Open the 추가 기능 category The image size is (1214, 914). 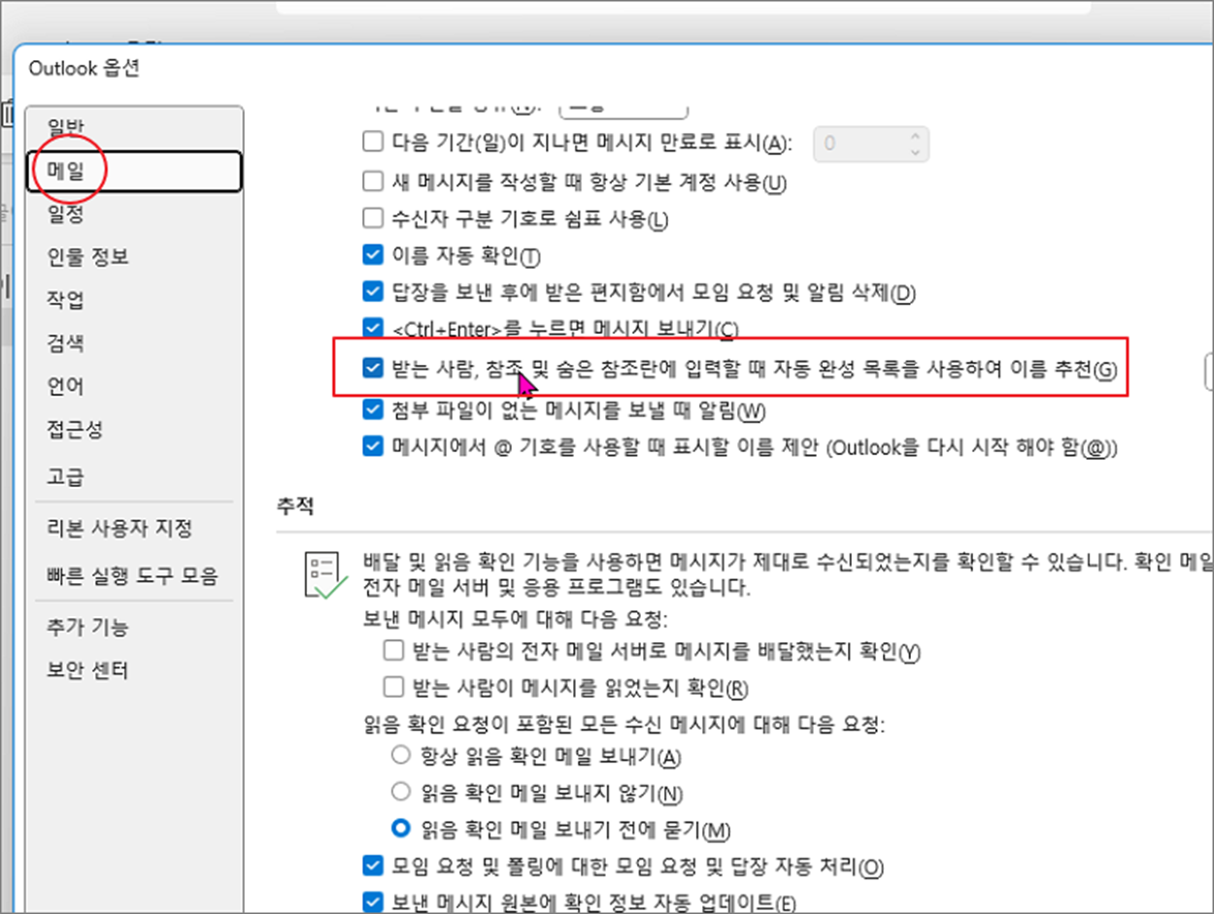pyautogui.click(x=88, y=628)
